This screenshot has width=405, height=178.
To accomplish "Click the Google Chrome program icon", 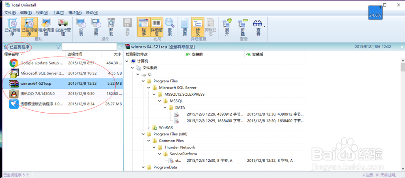I will (x=14, y=63).
